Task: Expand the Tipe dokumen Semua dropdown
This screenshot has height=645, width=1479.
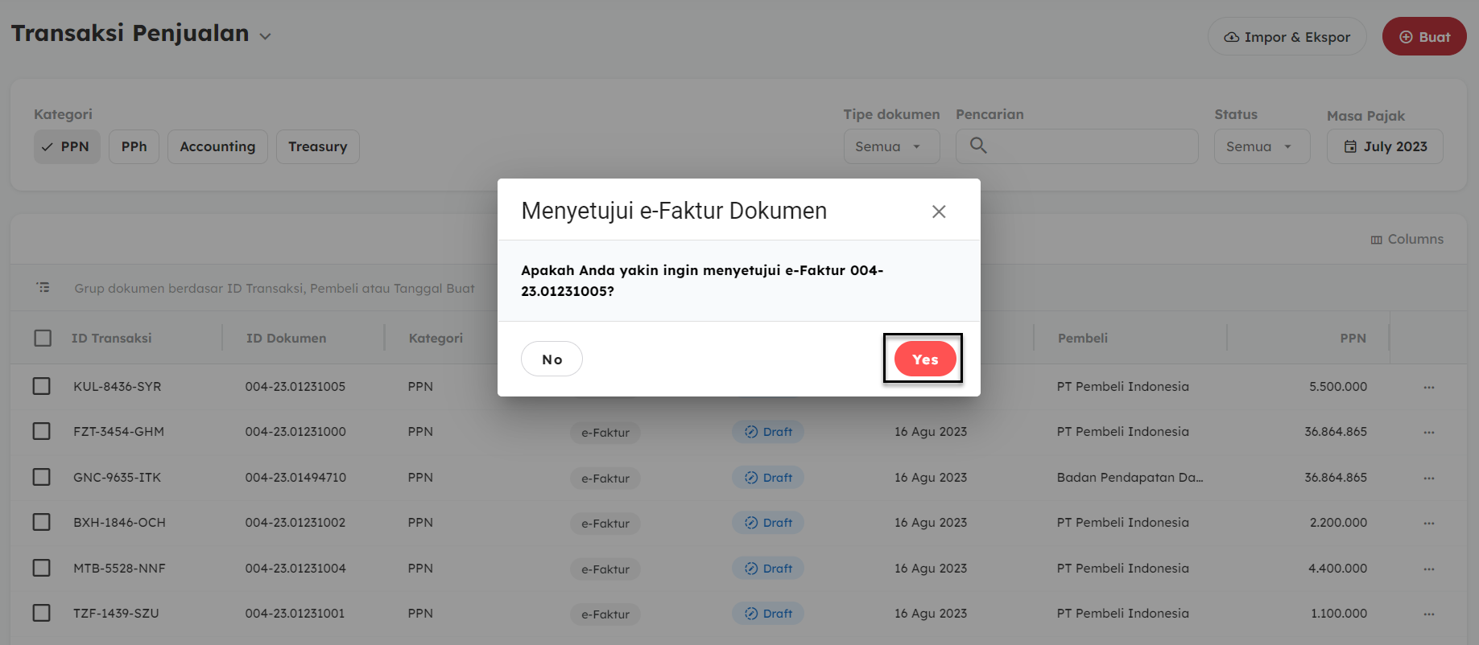Action: tap(890, 146)
